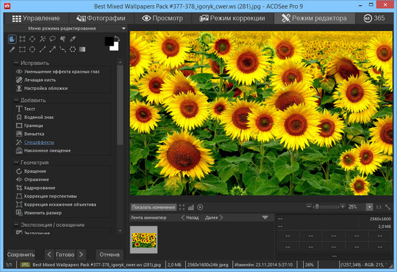Swap foreground and background colors
The height and width of the screenshot is (272, 397).
point(116,38)
